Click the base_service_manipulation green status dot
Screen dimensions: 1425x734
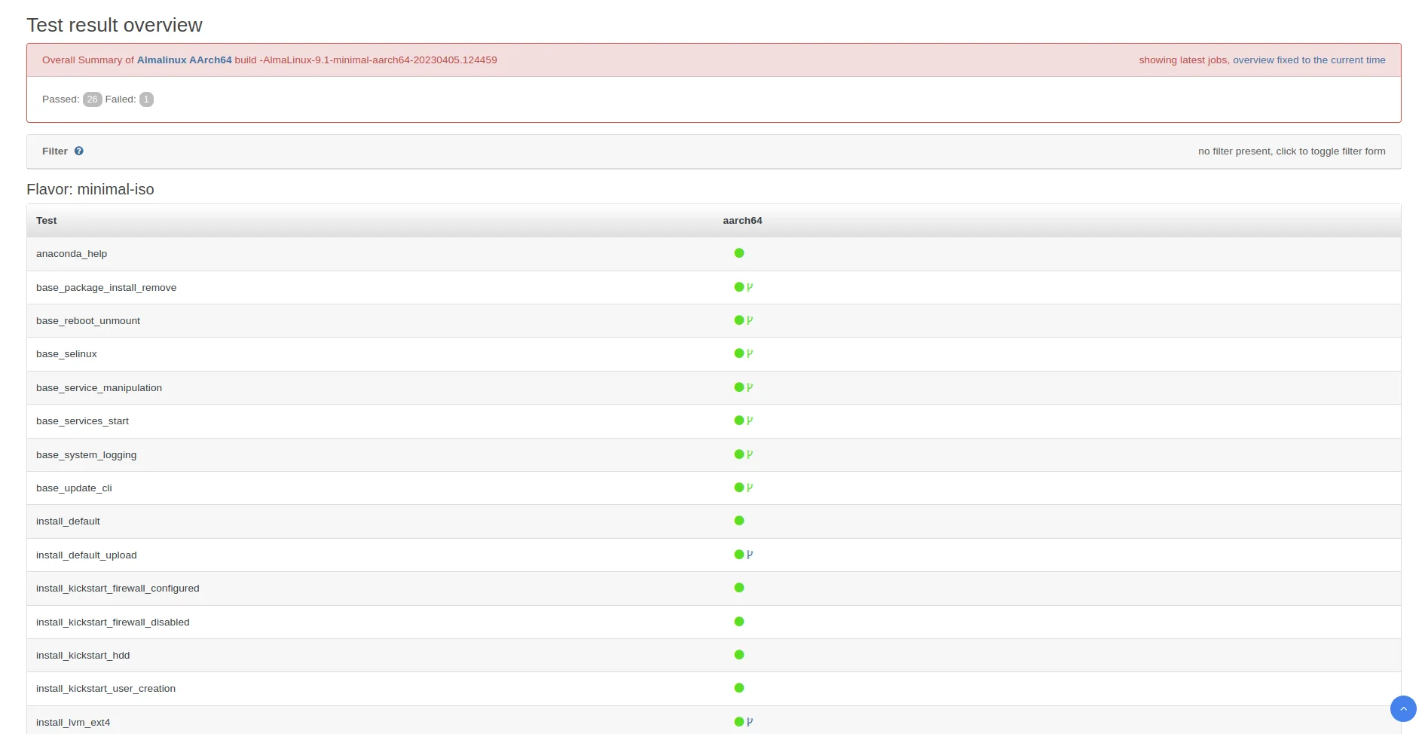(738, 387)
